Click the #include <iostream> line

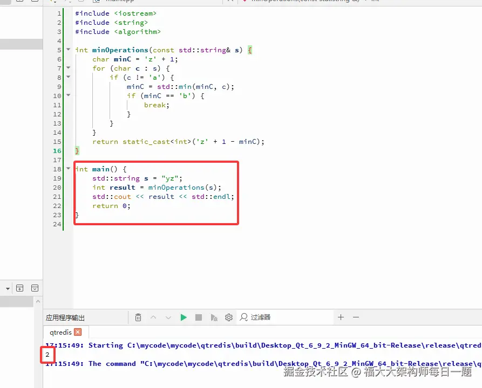116,13
